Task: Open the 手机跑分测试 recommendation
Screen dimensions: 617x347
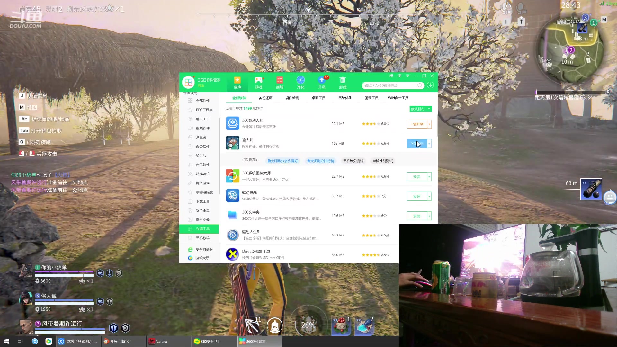Action: 353,161
